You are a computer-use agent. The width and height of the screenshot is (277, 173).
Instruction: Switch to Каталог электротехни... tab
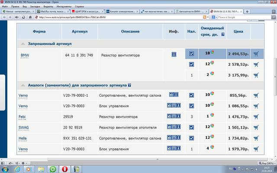tap(122, 12)
